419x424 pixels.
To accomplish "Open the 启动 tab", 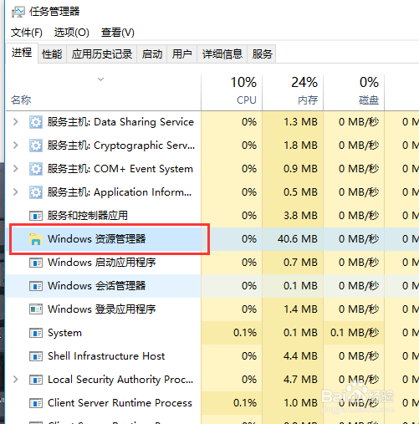I will click(152, 54).
